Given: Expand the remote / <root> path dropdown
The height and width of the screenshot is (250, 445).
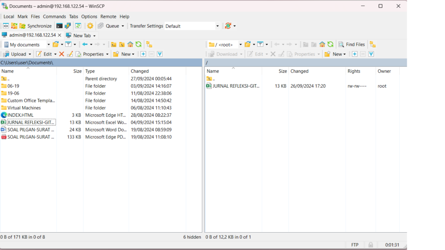Looking at the screenshot, I should pyautogui.click(x=240, y=44).
